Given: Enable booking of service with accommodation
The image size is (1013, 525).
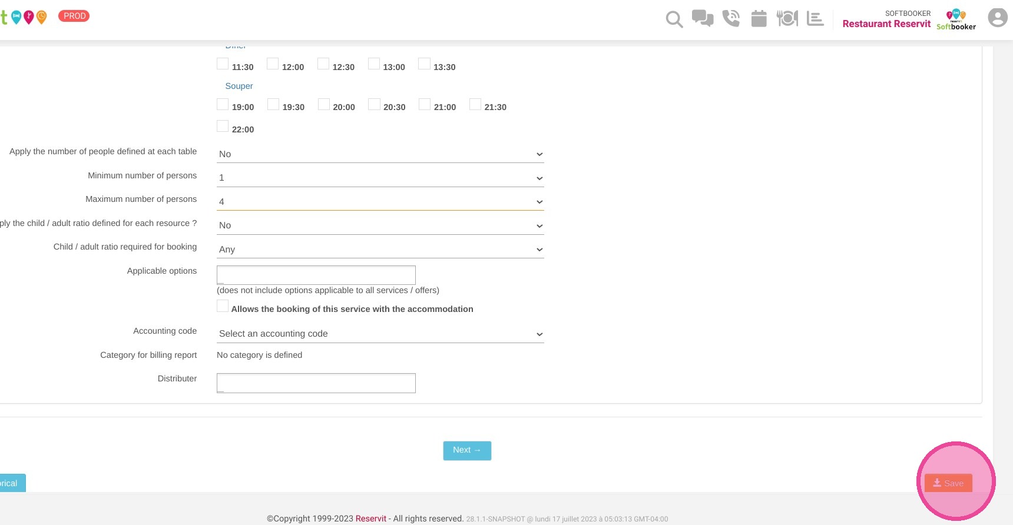Looking at the screenshot, I should click(x=223, y=306).
